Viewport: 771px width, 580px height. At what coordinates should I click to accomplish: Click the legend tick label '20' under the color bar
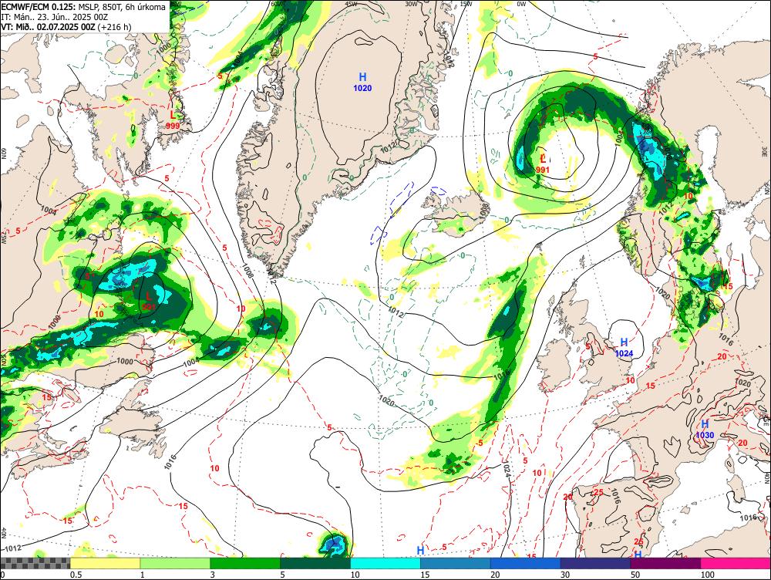(x=495, y=575)
